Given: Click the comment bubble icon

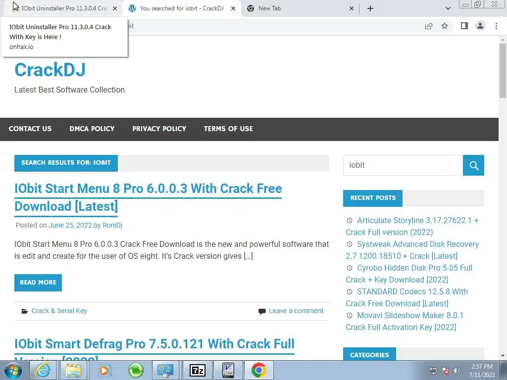Looking at the screenshot, I should (262, 311).
